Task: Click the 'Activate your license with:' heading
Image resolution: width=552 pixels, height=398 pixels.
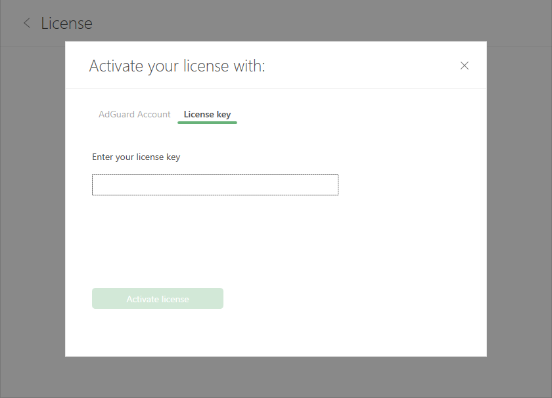Action: (177, 66)
